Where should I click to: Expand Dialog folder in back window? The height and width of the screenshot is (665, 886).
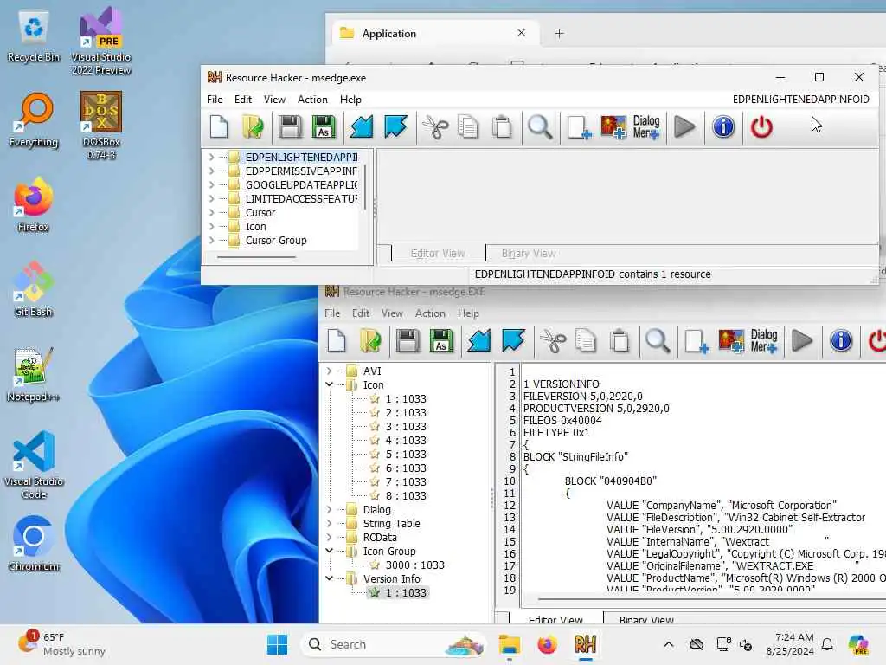(330, 509)
